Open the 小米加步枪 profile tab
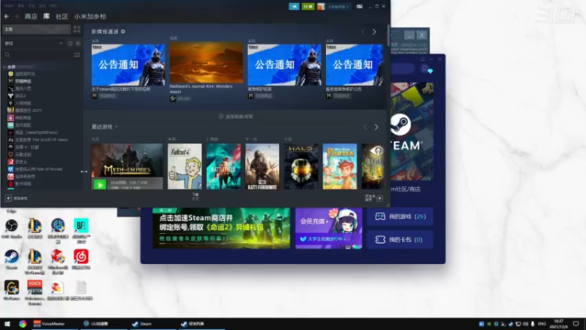This screenshot has width=586, height=330. click(x=90, y=16)
